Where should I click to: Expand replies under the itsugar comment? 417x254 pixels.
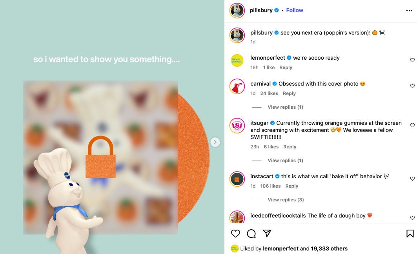pyautogui.click(x=285, y=161)
